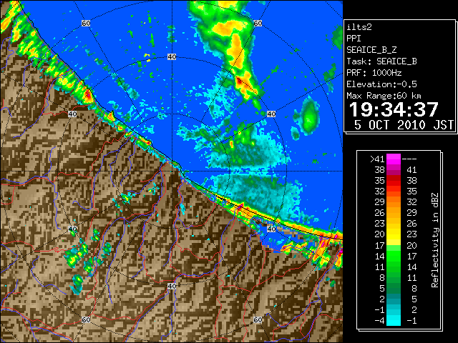Click the lower-left "60" range ring label

point(86,320)
